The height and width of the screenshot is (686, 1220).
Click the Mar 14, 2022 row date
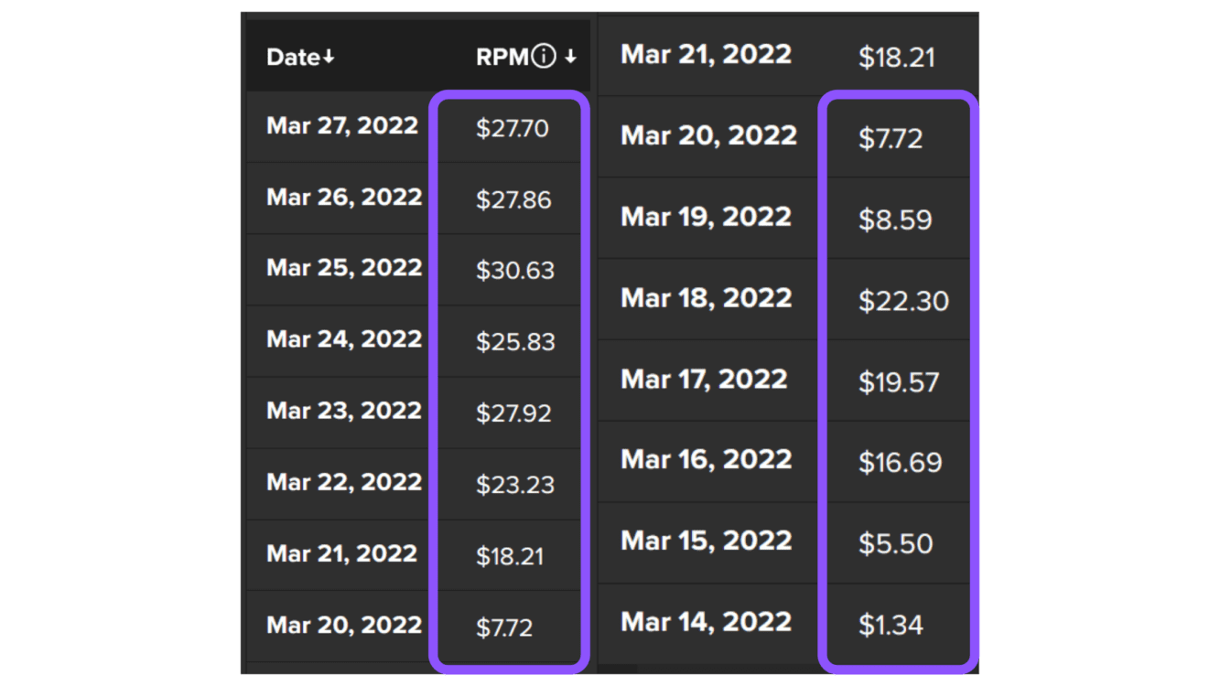[707, 622]
